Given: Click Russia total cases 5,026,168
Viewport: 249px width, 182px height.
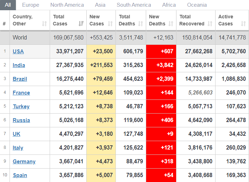Looking at the screenshot, I should (71, 120).
